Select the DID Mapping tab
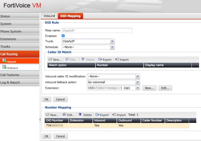 [70, 16]
